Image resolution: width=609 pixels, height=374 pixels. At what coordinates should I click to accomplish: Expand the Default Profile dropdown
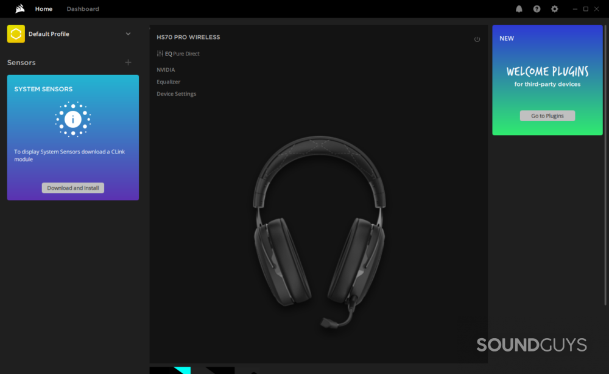128,34
